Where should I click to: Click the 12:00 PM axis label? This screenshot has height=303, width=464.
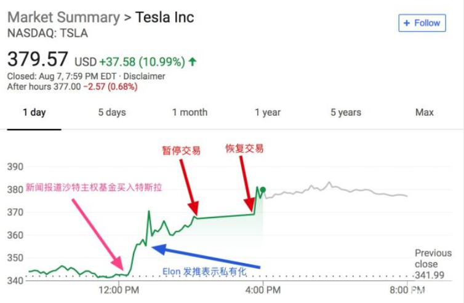click(120, 289)
